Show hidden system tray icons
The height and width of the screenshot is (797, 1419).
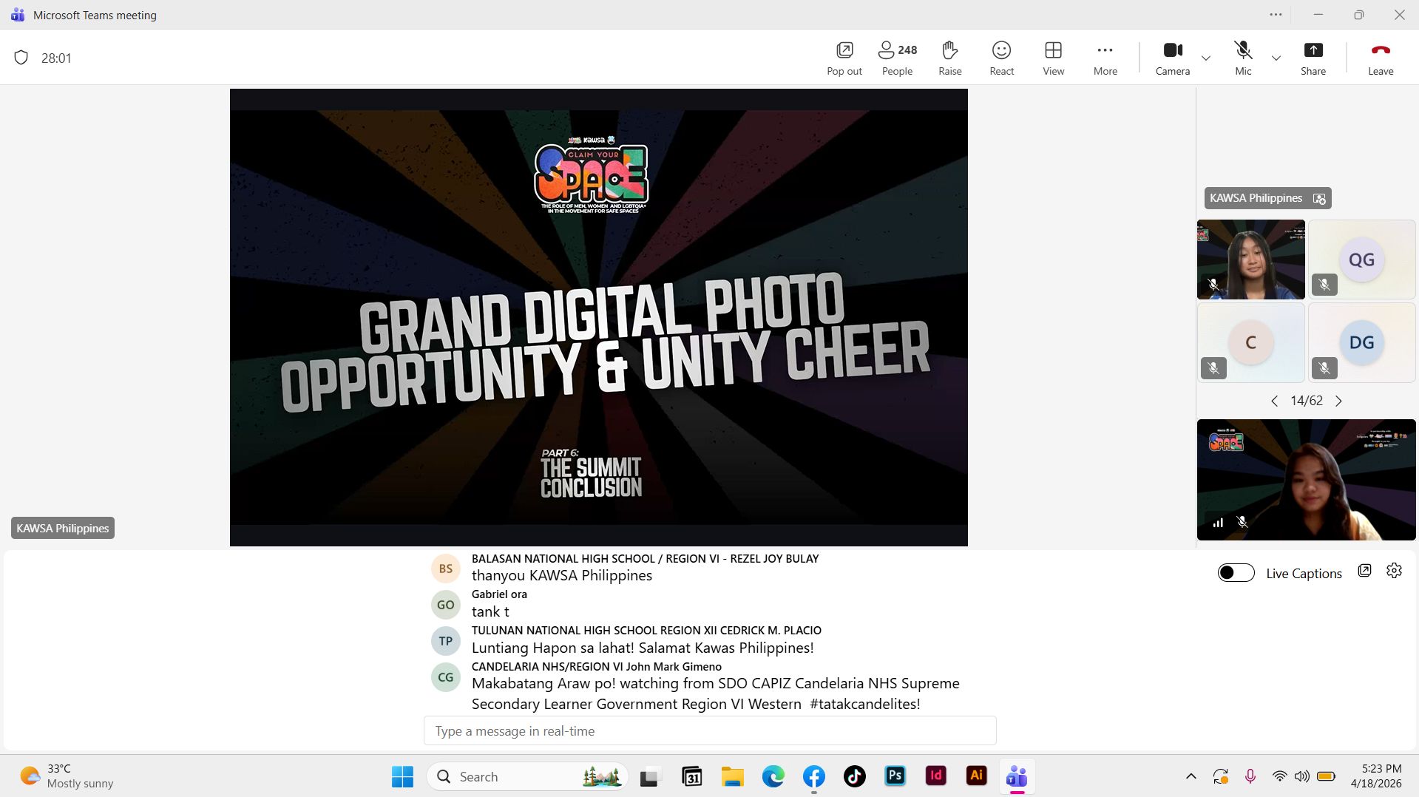(x=1191, y=776)
